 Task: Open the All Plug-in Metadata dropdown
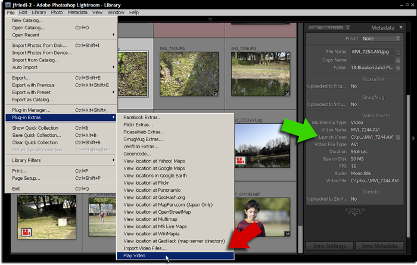(x=329, y=27)
